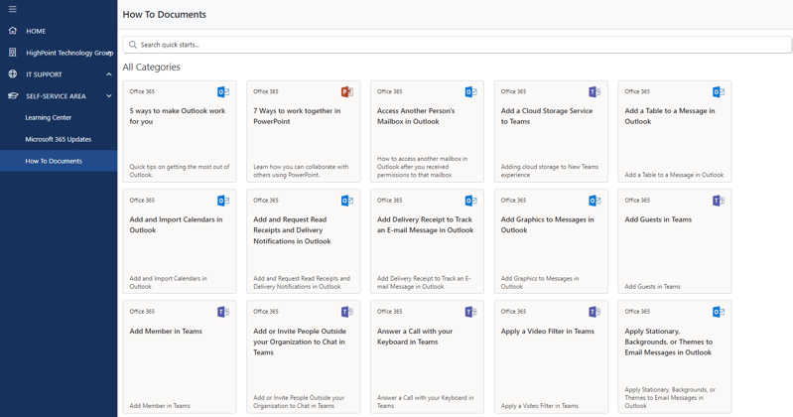Click the 'All Categories' heading
The image size is (793, 417).
tap(151, 67)
